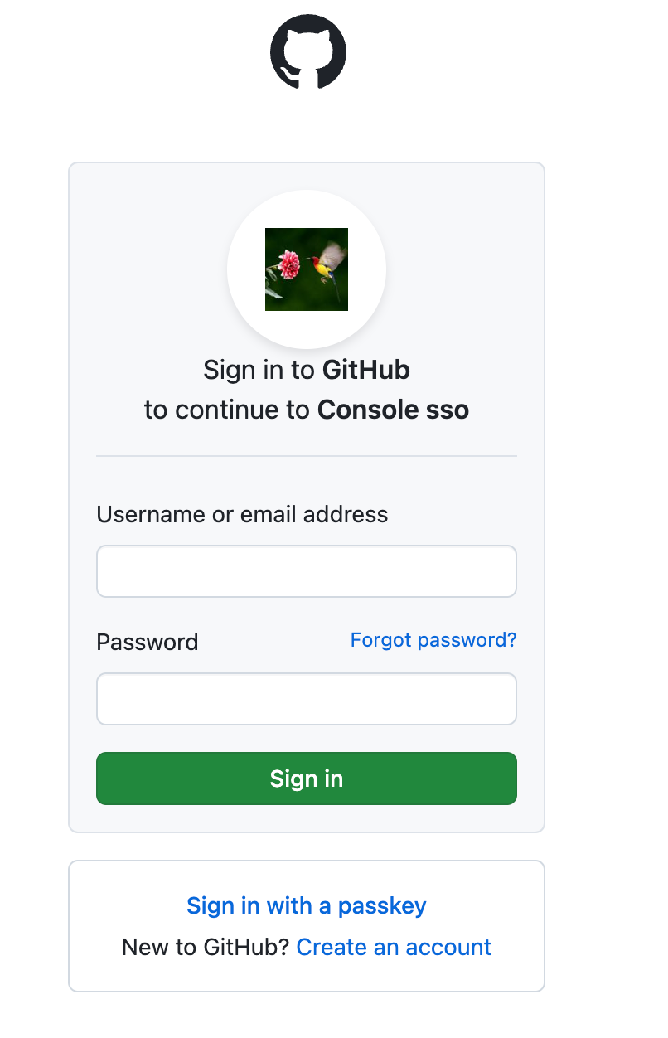Click inside the Password input box
This screenshot has width=668, height=1038.
point(307,699)
